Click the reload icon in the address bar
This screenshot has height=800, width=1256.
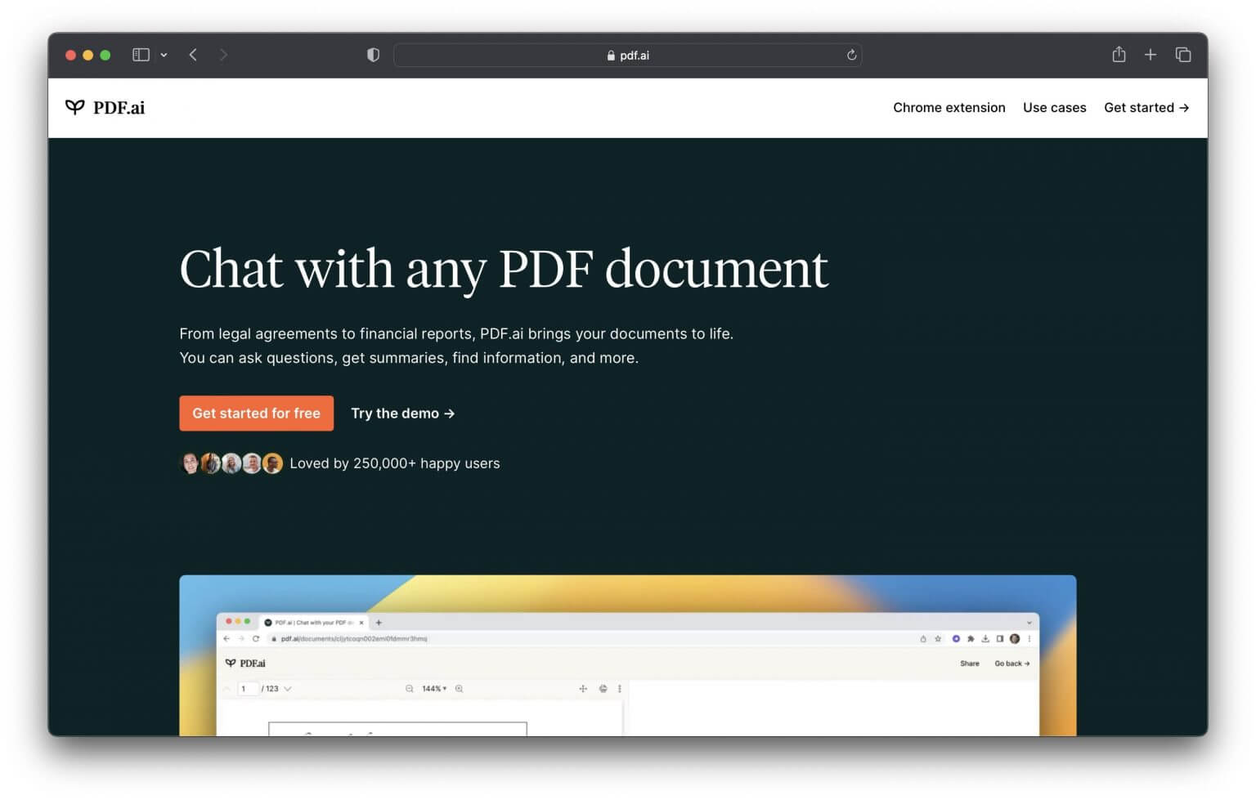[851, 55]
